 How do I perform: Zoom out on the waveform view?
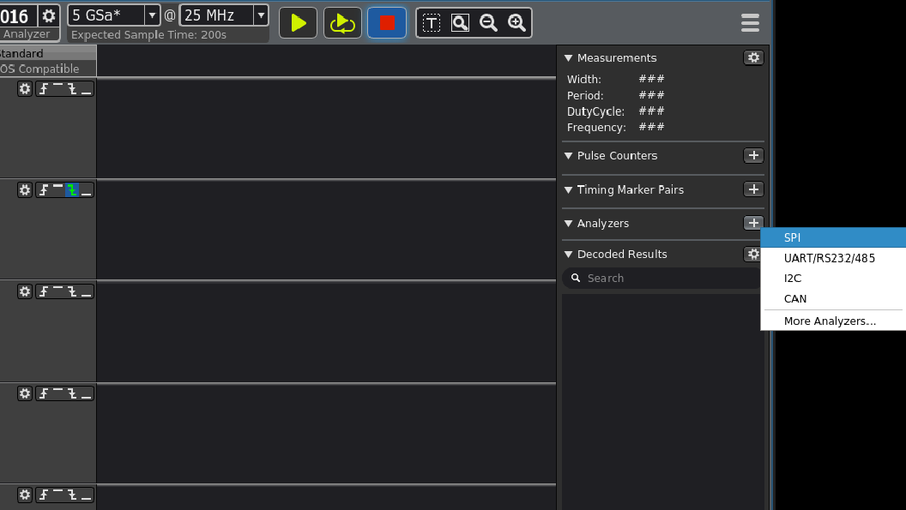(x=488, y=23)
